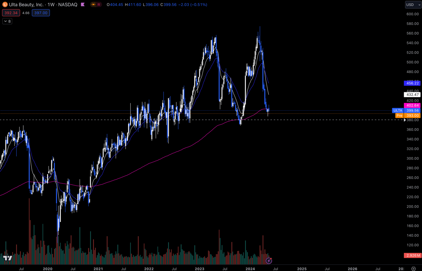This screenshot has width=422, height=271.
Task: Open the USD currency dropdown
Action: click(413, 5)
